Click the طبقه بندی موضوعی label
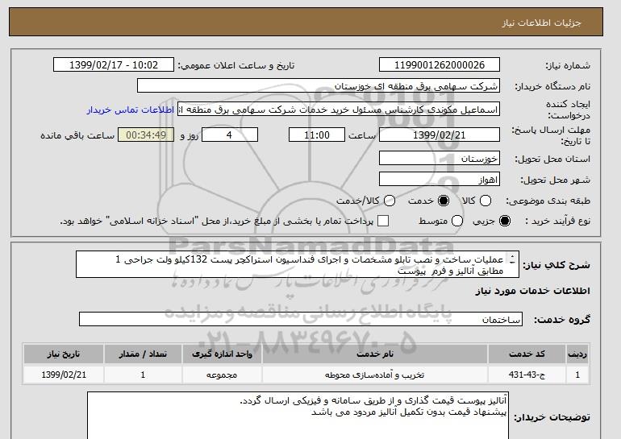The height and width of the screenshot is (439, 621). click(548, 201)
